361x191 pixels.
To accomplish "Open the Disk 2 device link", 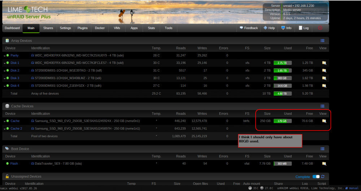I will (15, 70).
